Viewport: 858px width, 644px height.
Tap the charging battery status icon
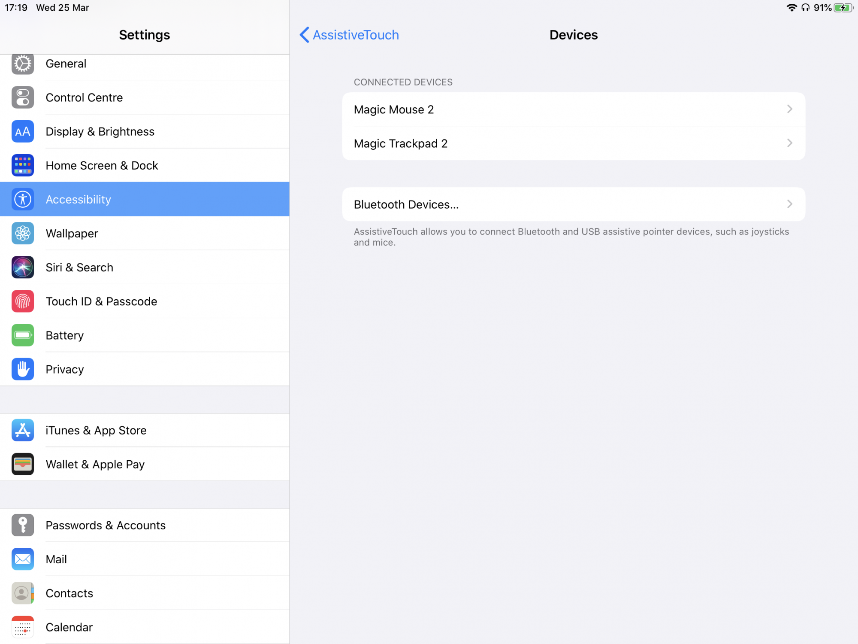843,8
